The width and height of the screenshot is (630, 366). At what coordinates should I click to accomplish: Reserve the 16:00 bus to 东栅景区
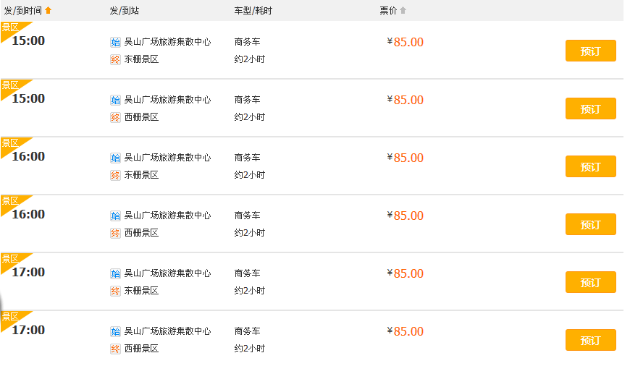pos(590,167)
